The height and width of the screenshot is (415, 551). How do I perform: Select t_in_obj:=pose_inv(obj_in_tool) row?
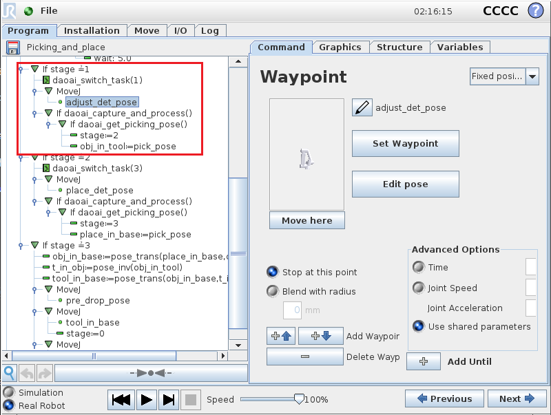(112, 267)
